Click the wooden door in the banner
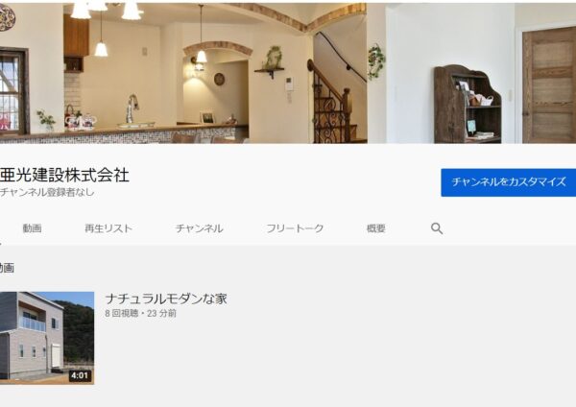Viewport: 576px width, 407px height. click(549, 85)
